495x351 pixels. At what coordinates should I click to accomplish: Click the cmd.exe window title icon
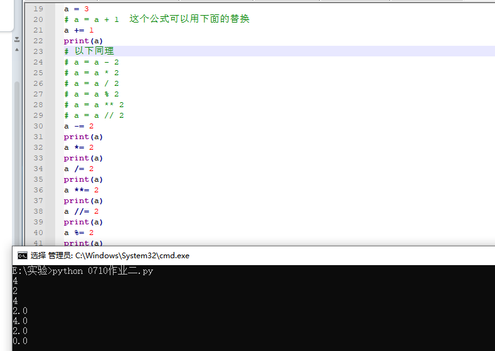pyautogui.click(x=23, y=256)
